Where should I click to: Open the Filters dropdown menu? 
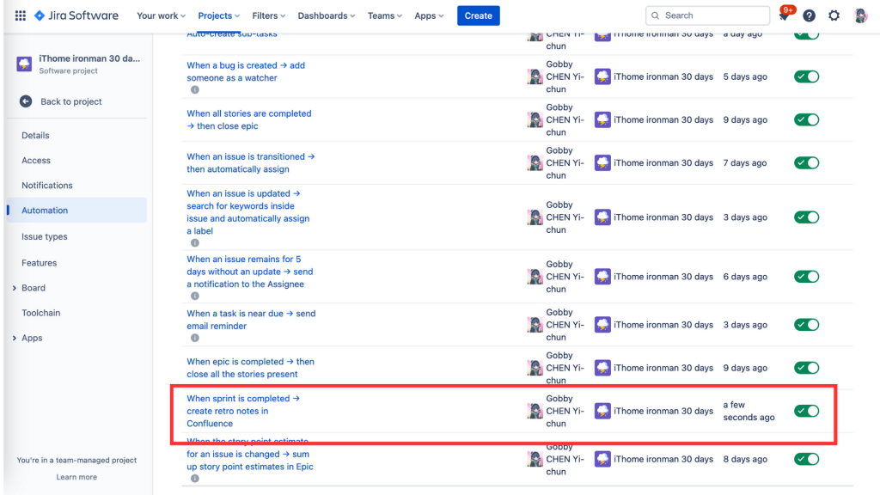click(269, 15)
